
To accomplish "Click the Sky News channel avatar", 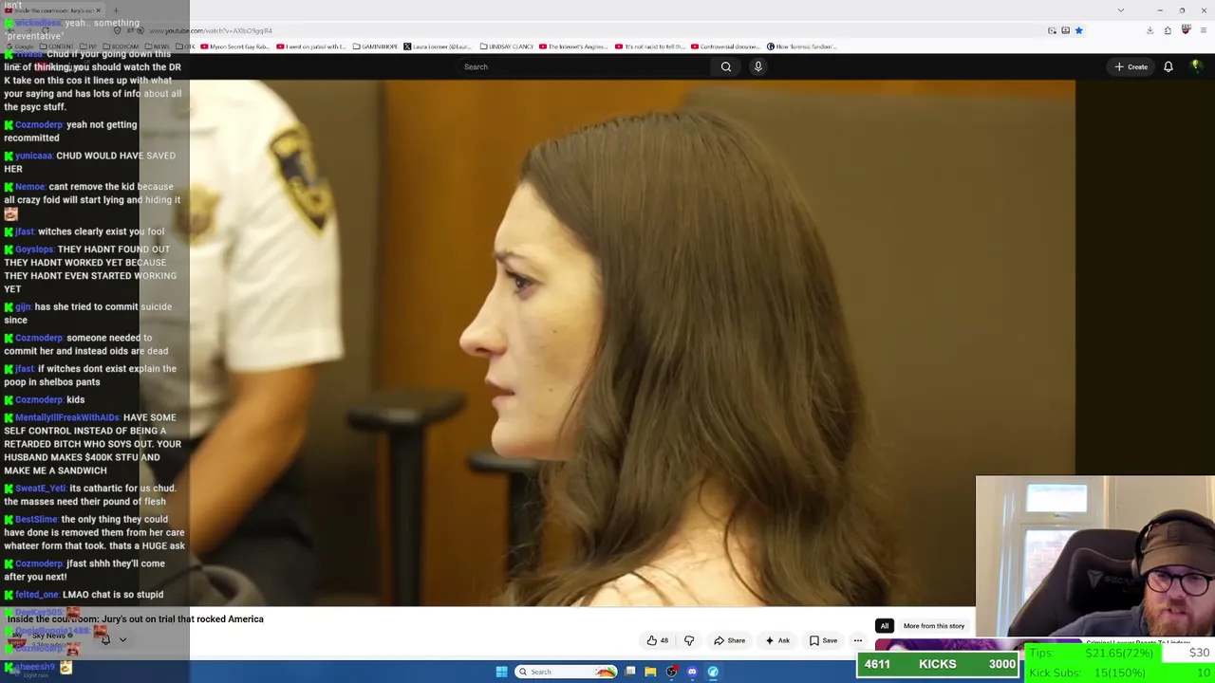I will (x=16, y=640).
